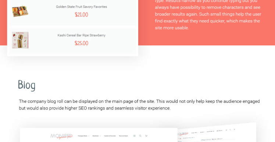Open the Candles & Chocolate menu item
The width and height of the screenshot is (275, 142).
click(x=110, y=136)
